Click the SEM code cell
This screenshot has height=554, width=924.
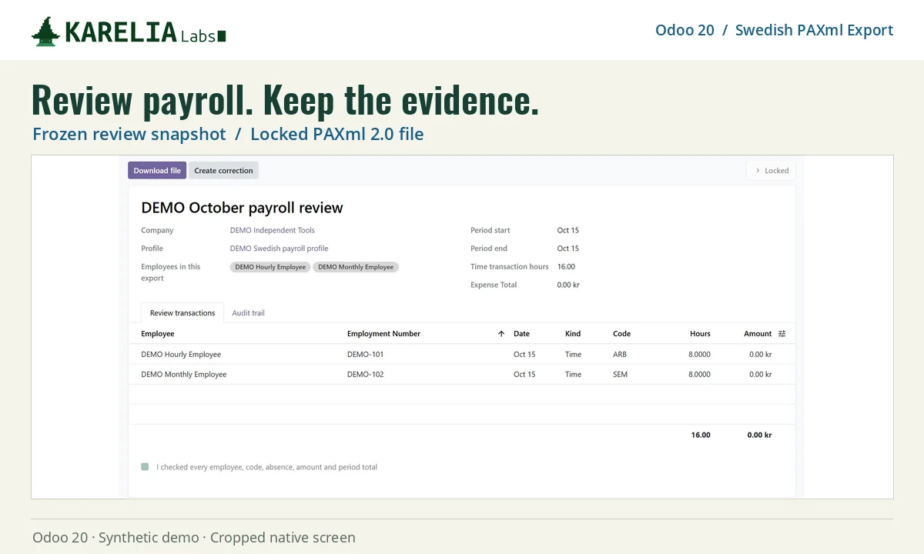620,375
